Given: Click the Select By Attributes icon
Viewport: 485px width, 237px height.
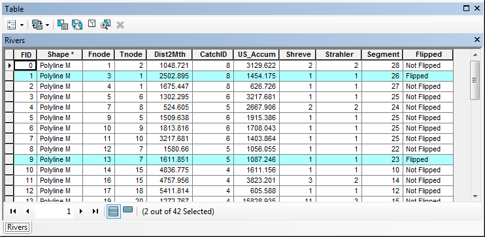Looking at the screenshot, I should (63, 25).
